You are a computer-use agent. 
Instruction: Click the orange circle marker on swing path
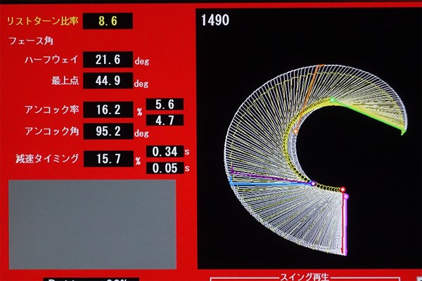point(295,131)
